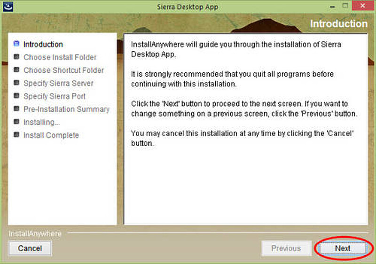Click the disabled Previous button
Image resolution: width=376 pixels, height=264 pixels.
(x=286, y=248)
